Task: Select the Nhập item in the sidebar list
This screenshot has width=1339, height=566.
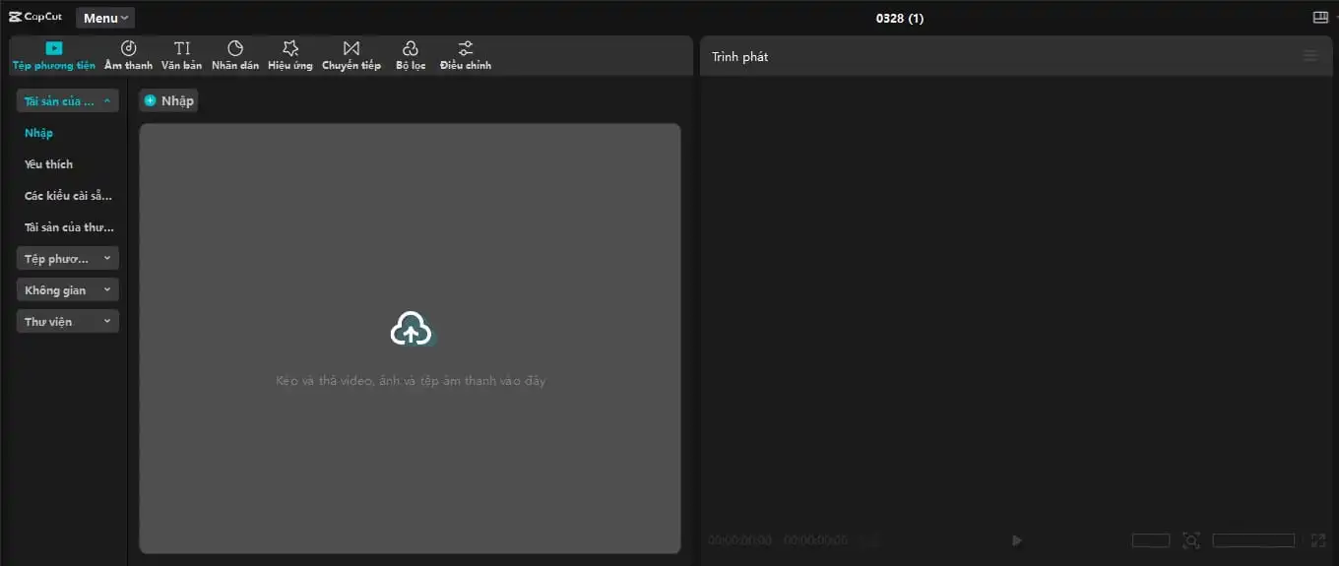Action: click(x=39, y=133)
